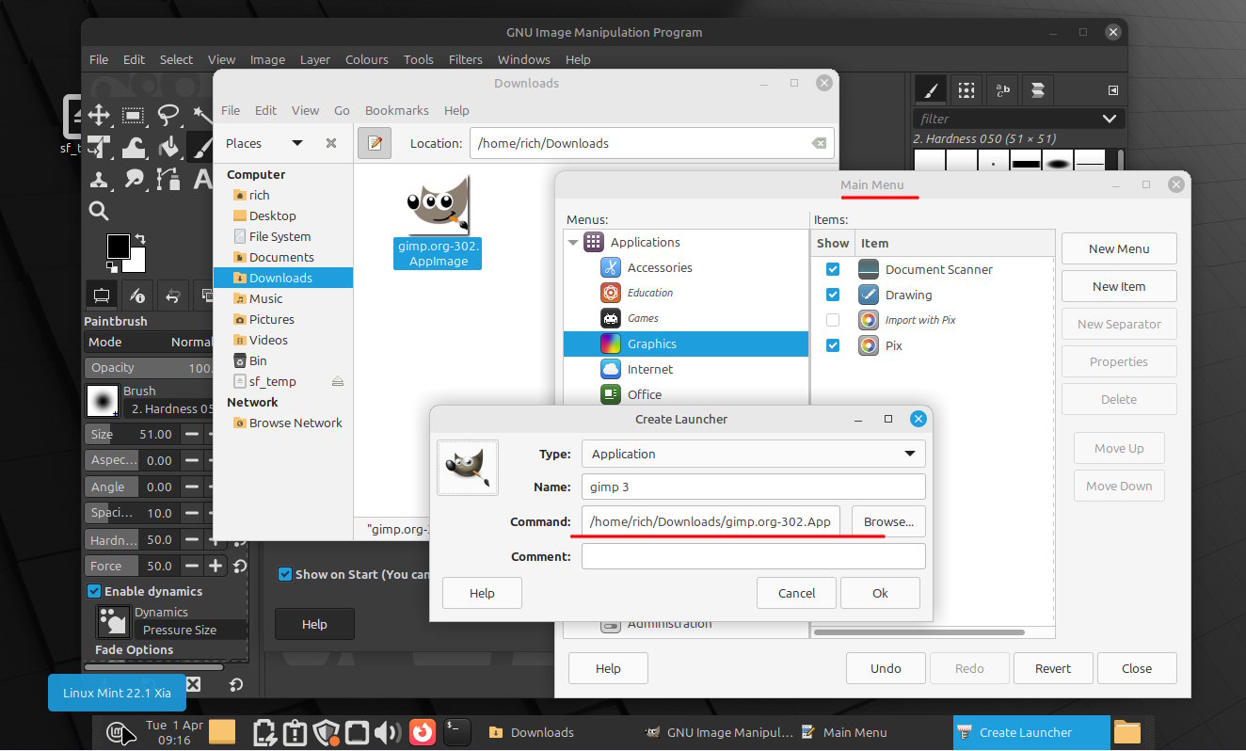Decrease brush Size with minus button
1246x751 pixels.
pyautogui.click(x=192, y=434)
